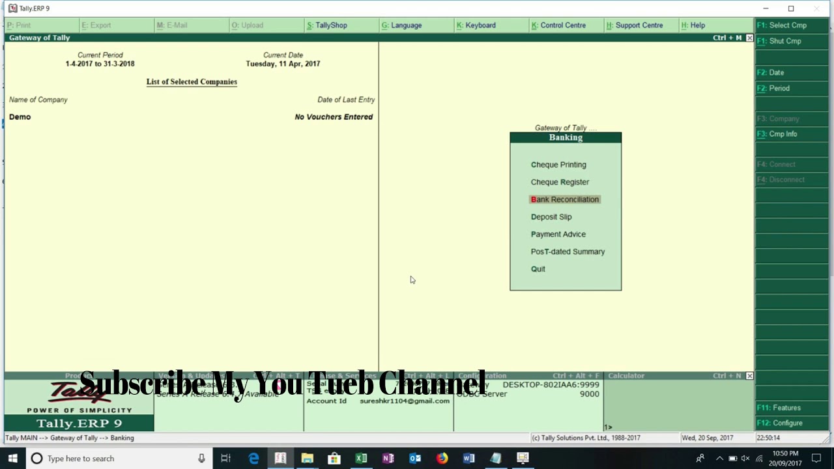Open the Help toolbar option

[x=693, y=25]
